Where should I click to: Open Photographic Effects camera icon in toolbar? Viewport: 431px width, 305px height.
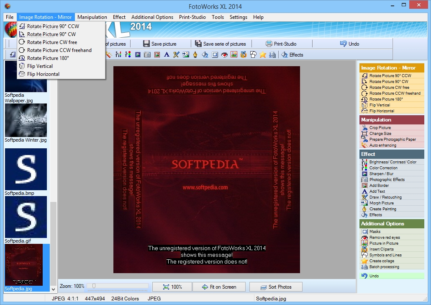(147, 54)
